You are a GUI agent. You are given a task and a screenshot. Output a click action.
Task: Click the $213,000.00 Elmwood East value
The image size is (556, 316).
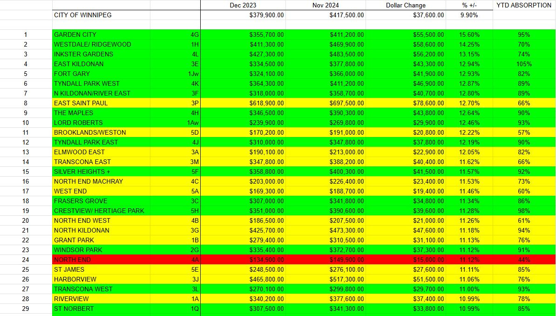325,152
